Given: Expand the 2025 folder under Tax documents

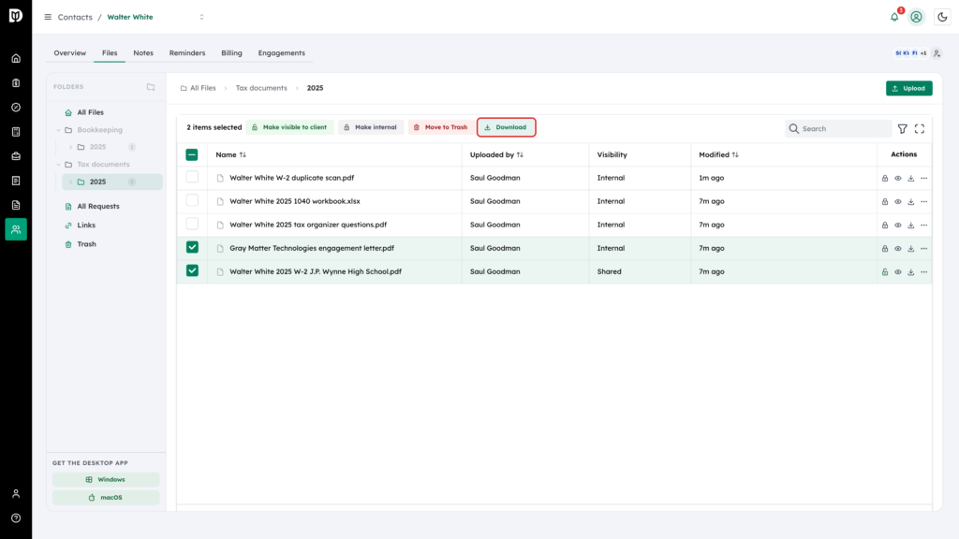Looking at the screenshot, I should pos(71,182).
